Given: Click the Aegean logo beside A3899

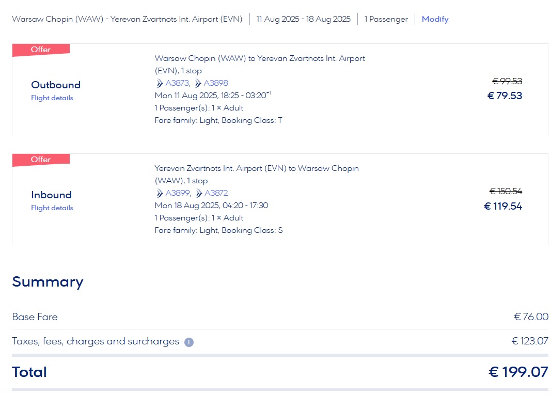Looking at the screenshot, I should pyautogui.click(x=160, y=193).
